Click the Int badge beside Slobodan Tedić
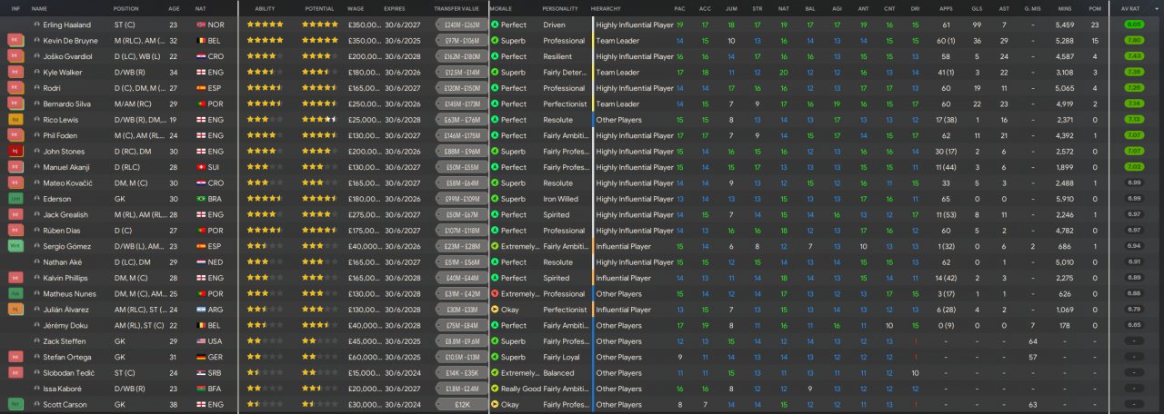 (15, 373)
